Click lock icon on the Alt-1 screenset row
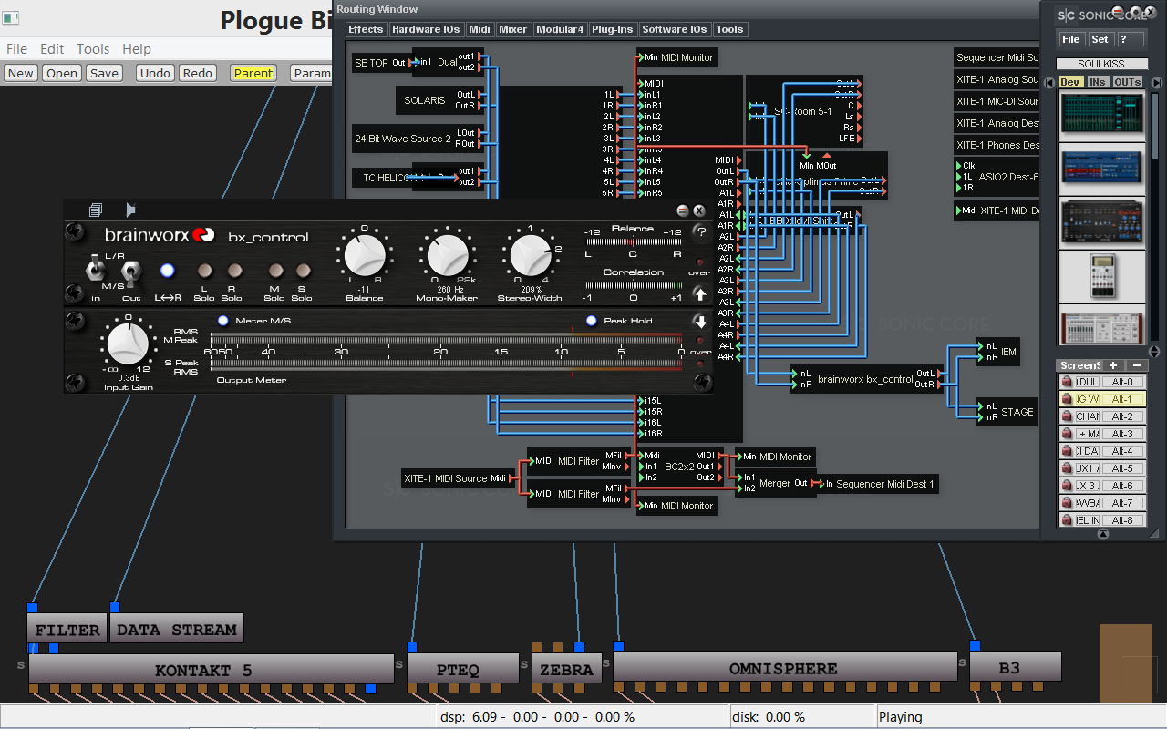Screen dimensions: 1167x729 pyautogui.click(x=1066, y=399)
